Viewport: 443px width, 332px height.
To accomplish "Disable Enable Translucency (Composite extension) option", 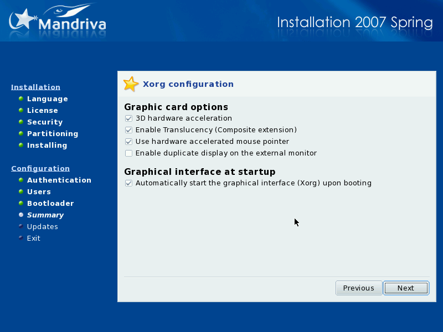I will point(128,130).
